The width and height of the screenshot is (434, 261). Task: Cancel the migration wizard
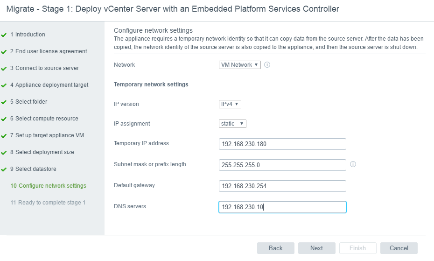coord(399,248)
